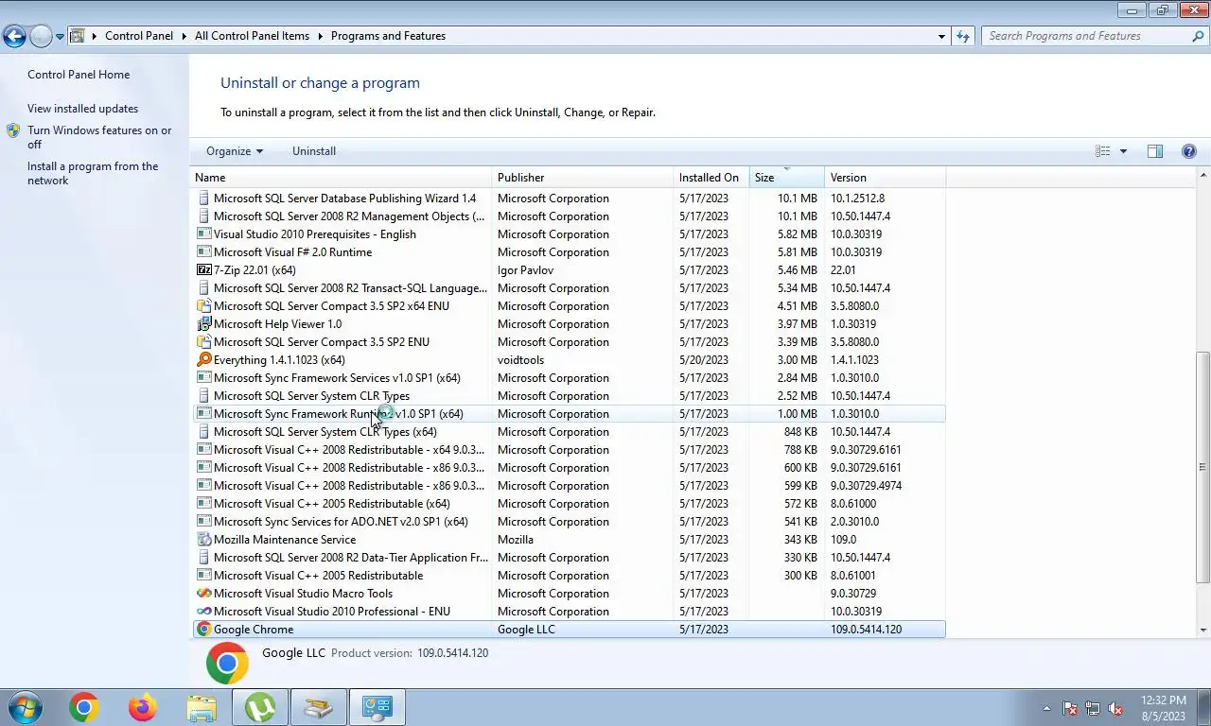Open View installed updates link
The height and width of the screenshot is (726, 1211).
[82, 109]
